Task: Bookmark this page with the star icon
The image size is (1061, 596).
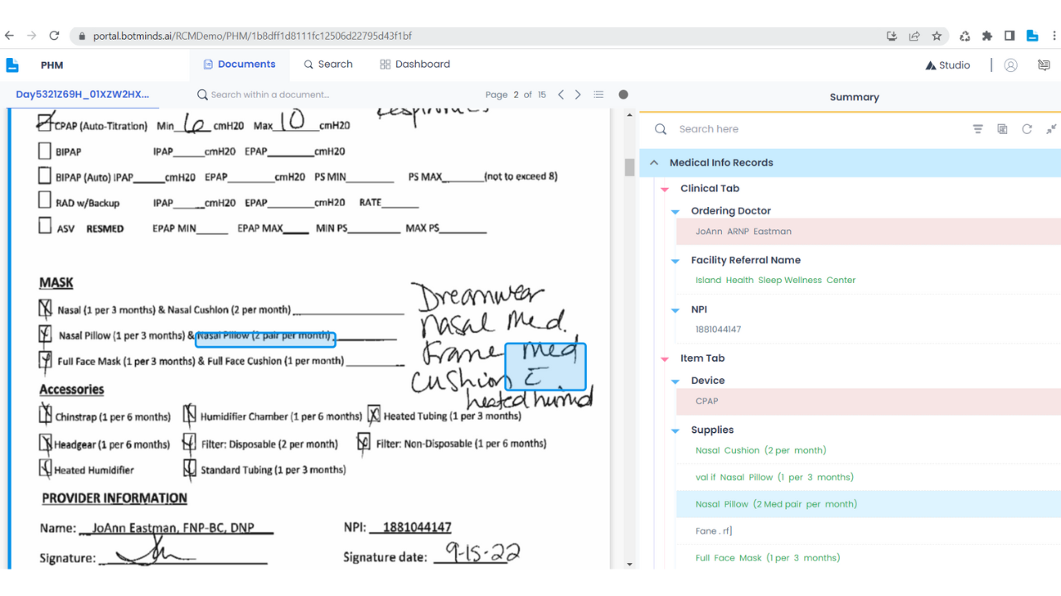Action: point(937,36)
